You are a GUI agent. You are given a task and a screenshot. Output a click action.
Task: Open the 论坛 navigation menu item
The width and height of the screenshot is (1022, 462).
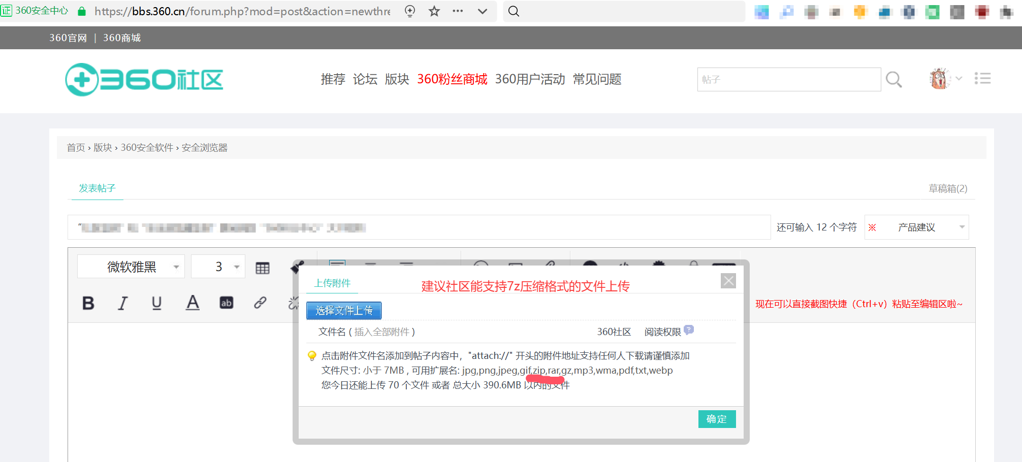click(365, 79)
